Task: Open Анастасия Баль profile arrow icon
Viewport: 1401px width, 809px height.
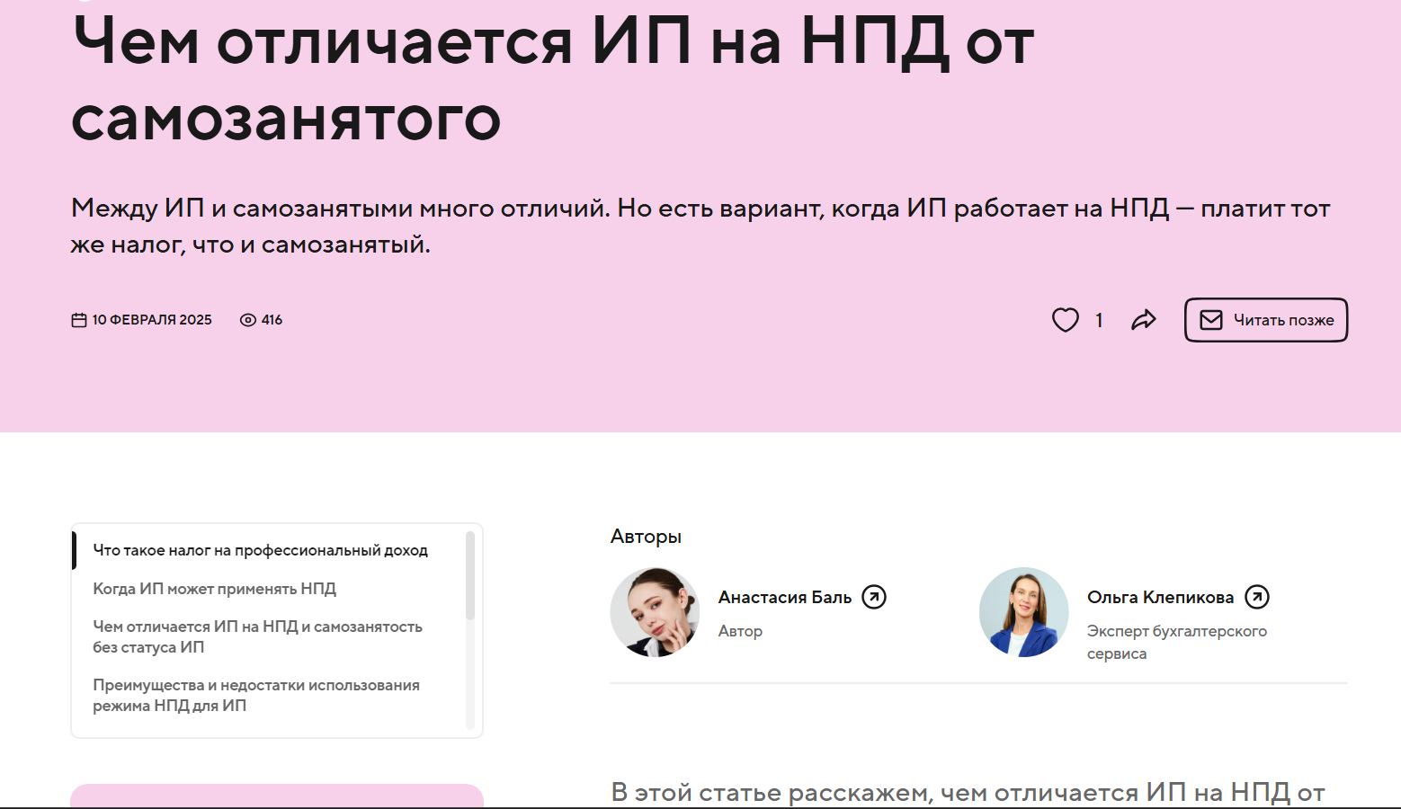Action: coord(874,597)
